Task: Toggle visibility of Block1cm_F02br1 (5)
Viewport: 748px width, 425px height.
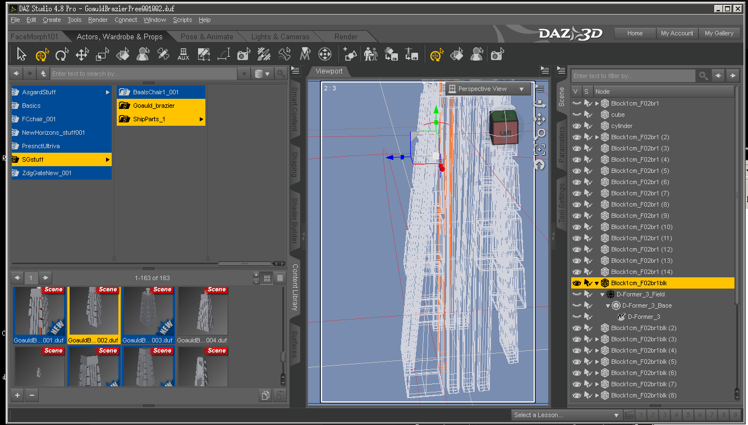Action: click(576, 171)
